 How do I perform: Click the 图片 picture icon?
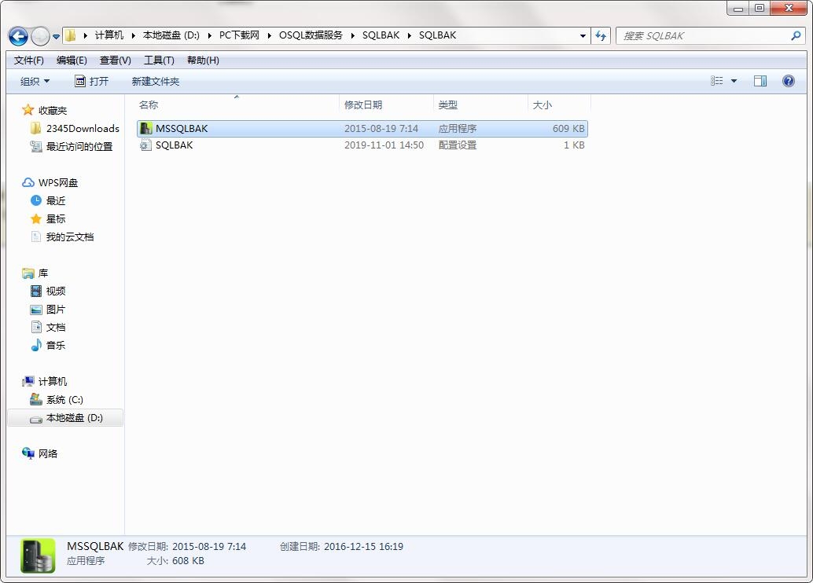[x=36, y=310]
